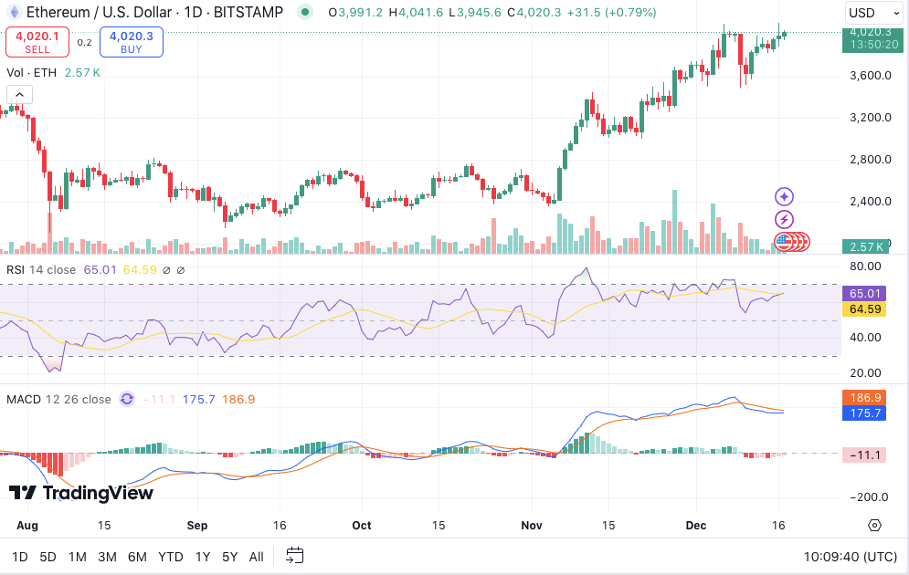The image size is (909, 575).
Task: Open chart settings hexagon gear icon
Action: (x=874, y=525)
